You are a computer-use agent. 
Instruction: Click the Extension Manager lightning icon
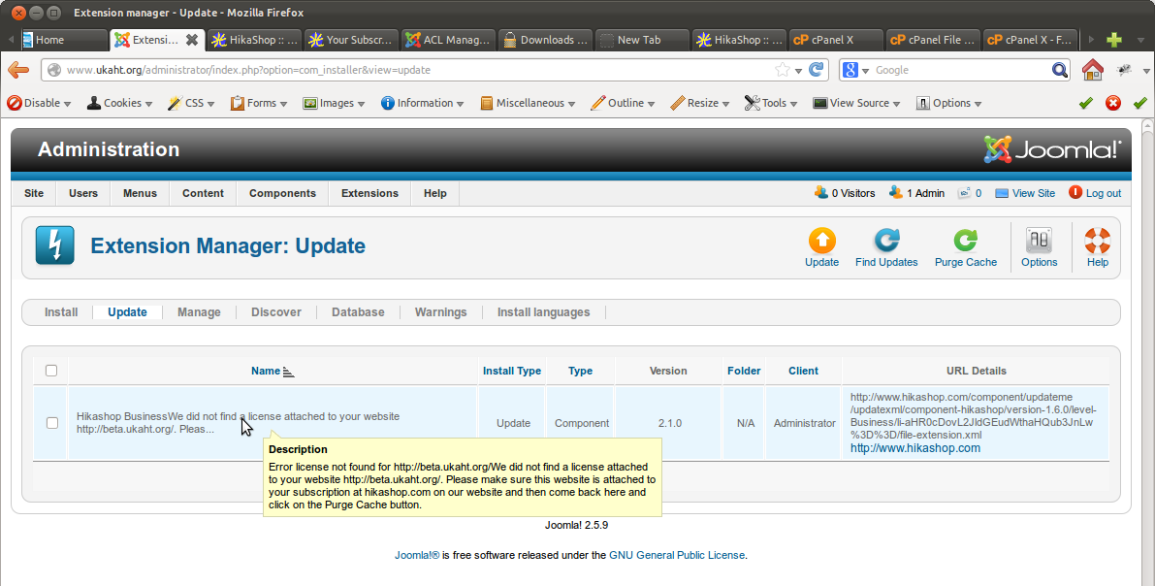click(x=55, y=245)
